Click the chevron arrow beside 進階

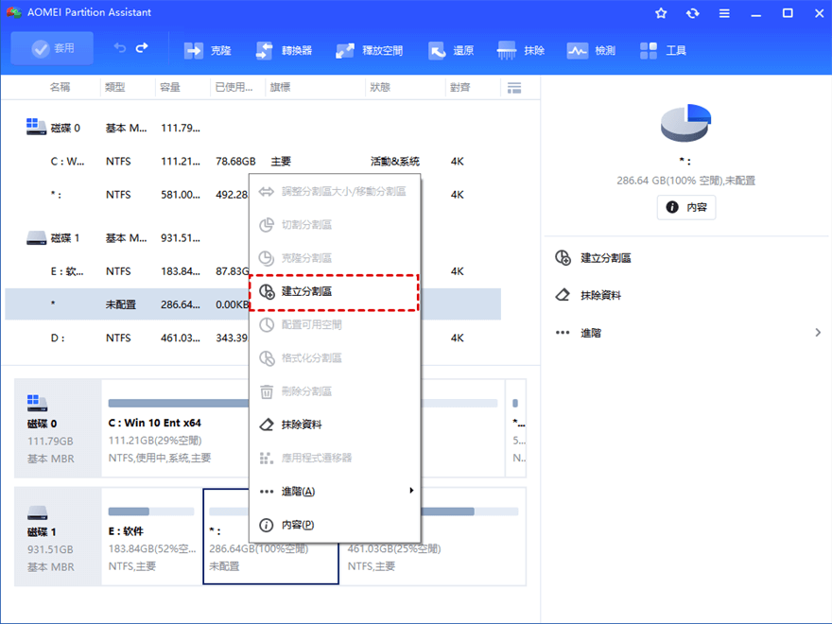click(818, 333)
